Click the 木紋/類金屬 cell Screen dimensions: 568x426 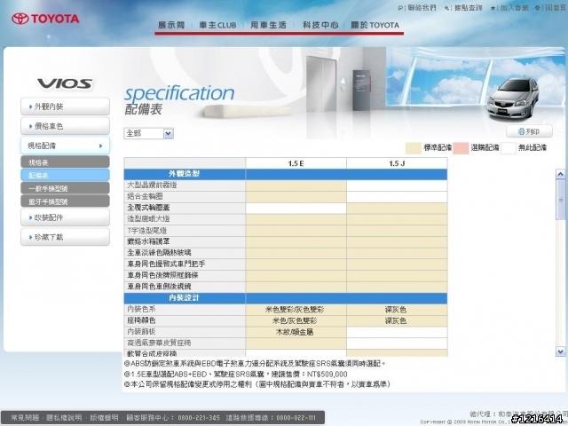click(x=295, y=332)
